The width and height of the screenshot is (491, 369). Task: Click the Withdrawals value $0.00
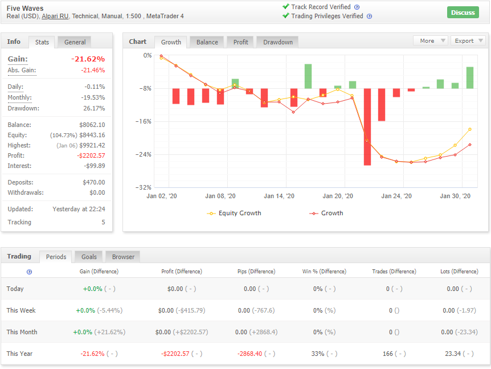97,193
